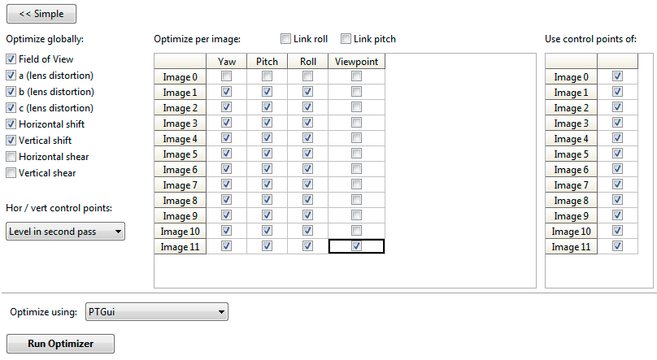Uncheck control points for Image 6
This screenshot has width=657, height=360.
coord(618,170)
